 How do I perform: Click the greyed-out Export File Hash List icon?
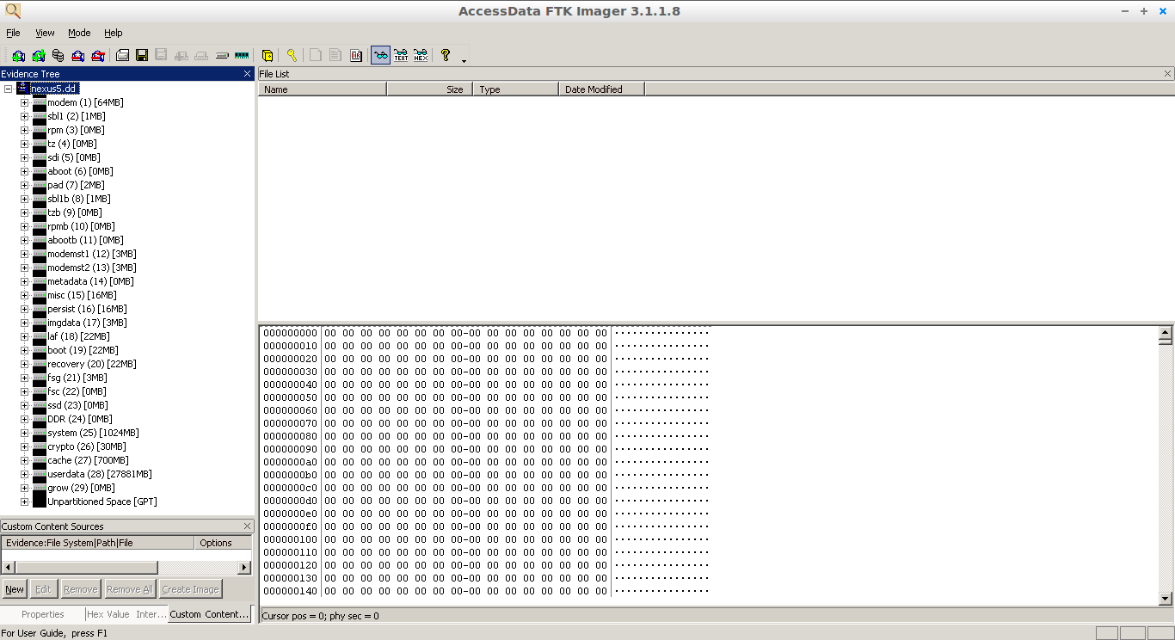(x=335, y=55)
